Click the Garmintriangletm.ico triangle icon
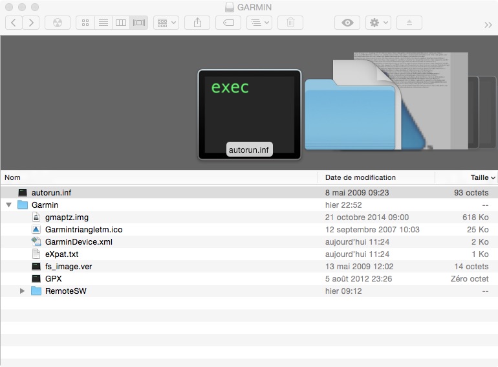This screenshot has height=367, width=498. pyautogui.click(x=36, y=229)
